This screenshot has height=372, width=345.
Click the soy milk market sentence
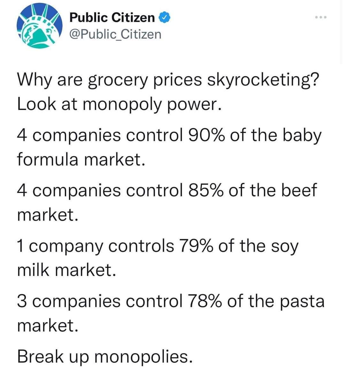[x=158, y=245]
